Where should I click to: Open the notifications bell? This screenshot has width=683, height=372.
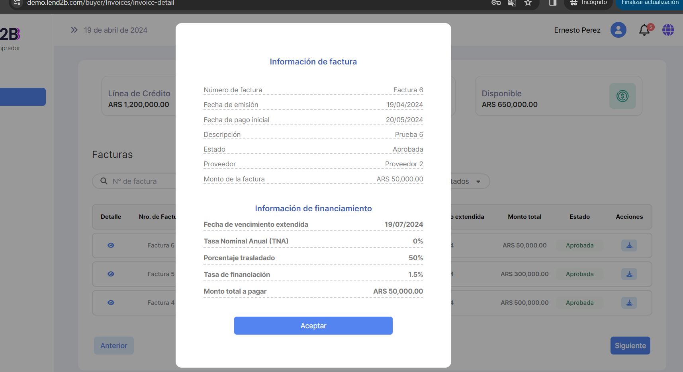click(x=644, y=30)
